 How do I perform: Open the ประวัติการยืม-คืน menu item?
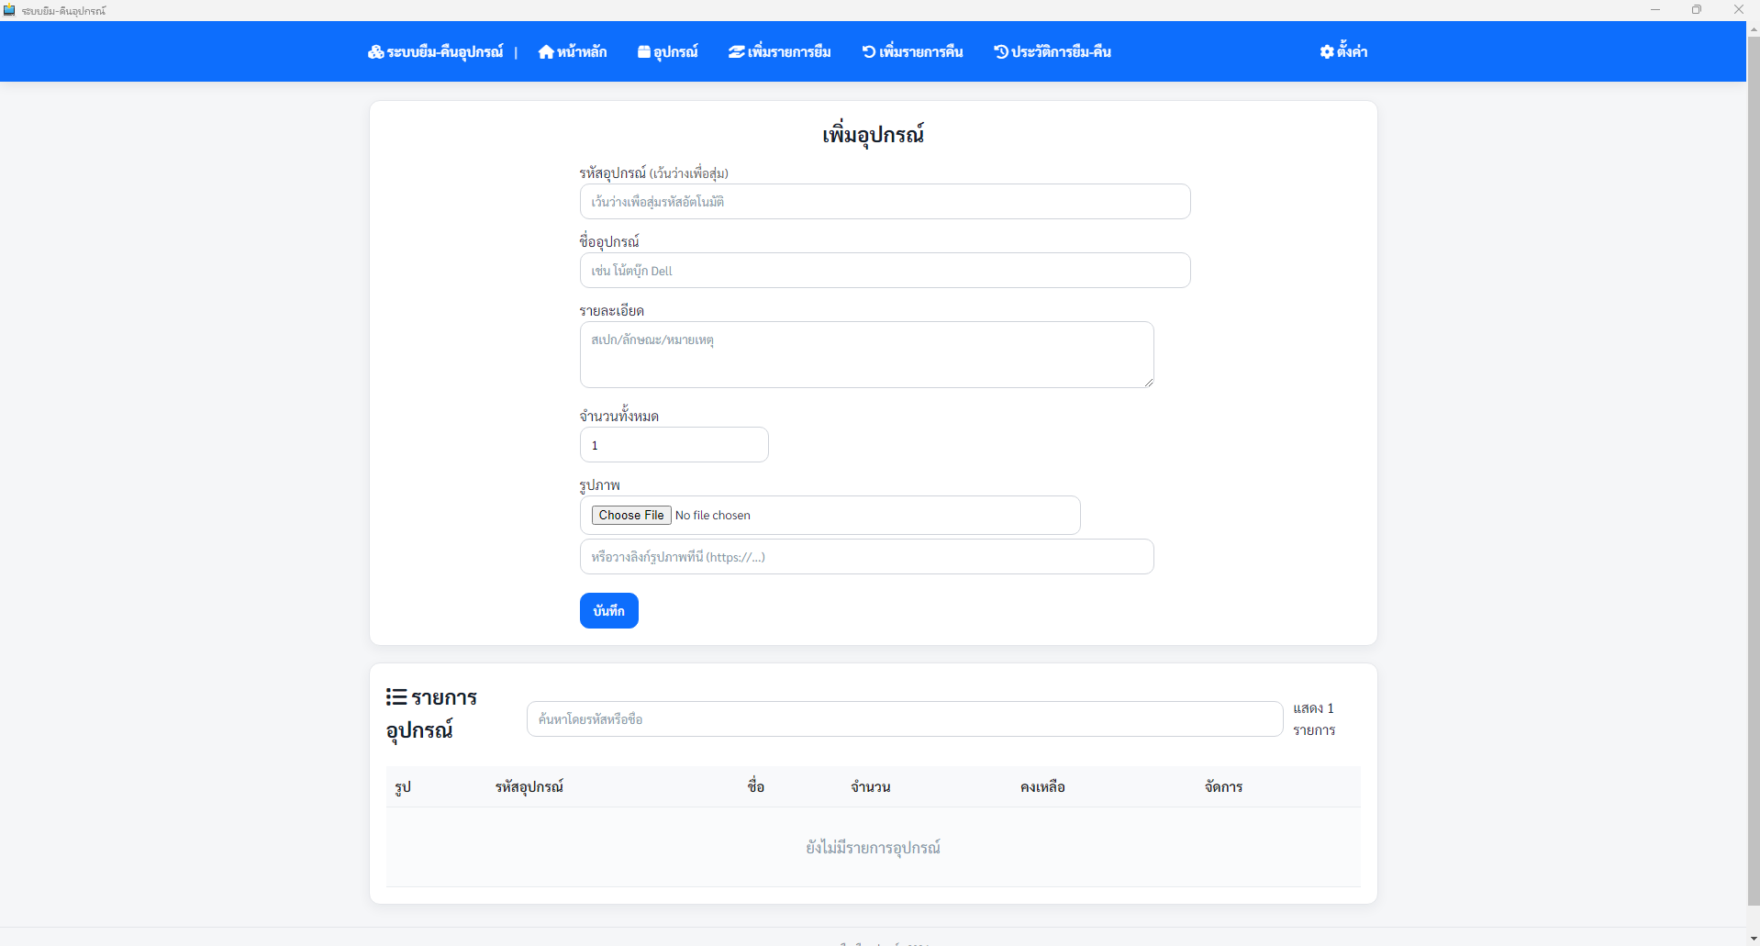click(1060, 52)
